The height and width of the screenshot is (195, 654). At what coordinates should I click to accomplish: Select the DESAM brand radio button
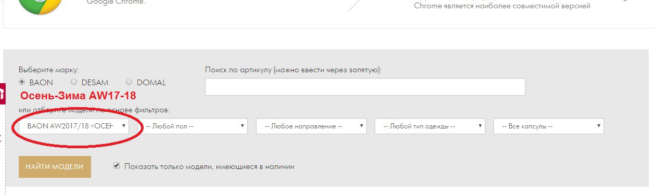coord(74,82)
